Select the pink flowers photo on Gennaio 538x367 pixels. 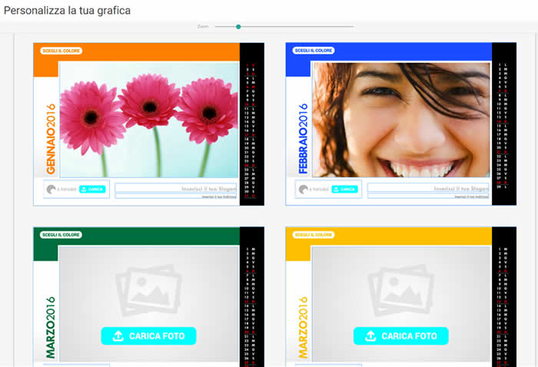coord(149,120)
